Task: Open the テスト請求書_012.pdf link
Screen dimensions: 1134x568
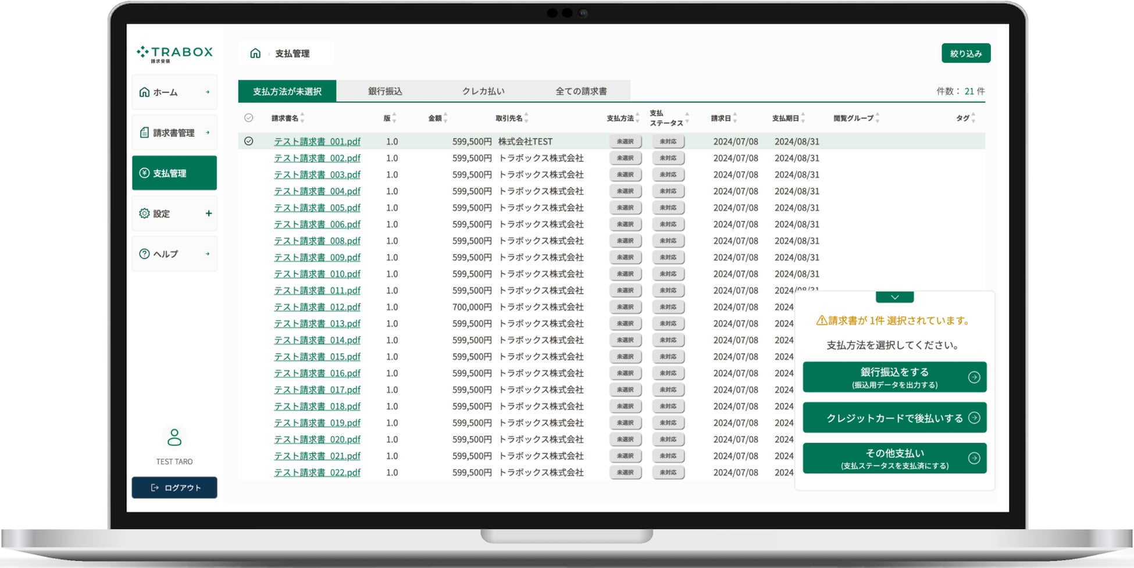Action: 317,307
